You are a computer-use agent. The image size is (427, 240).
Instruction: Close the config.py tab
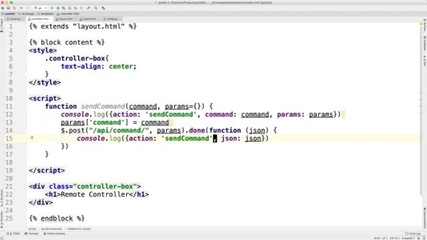(x=120, y=19)
